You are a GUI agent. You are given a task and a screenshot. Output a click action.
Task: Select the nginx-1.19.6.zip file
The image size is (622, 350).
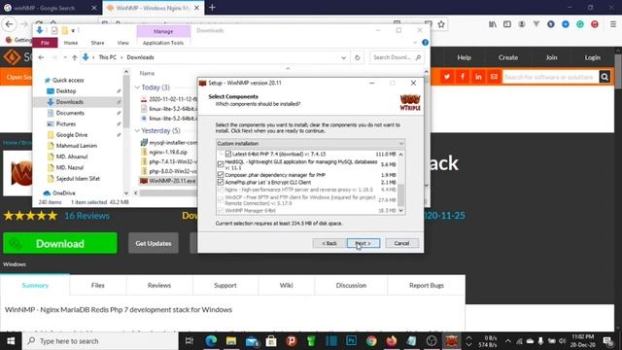[168, 152]
